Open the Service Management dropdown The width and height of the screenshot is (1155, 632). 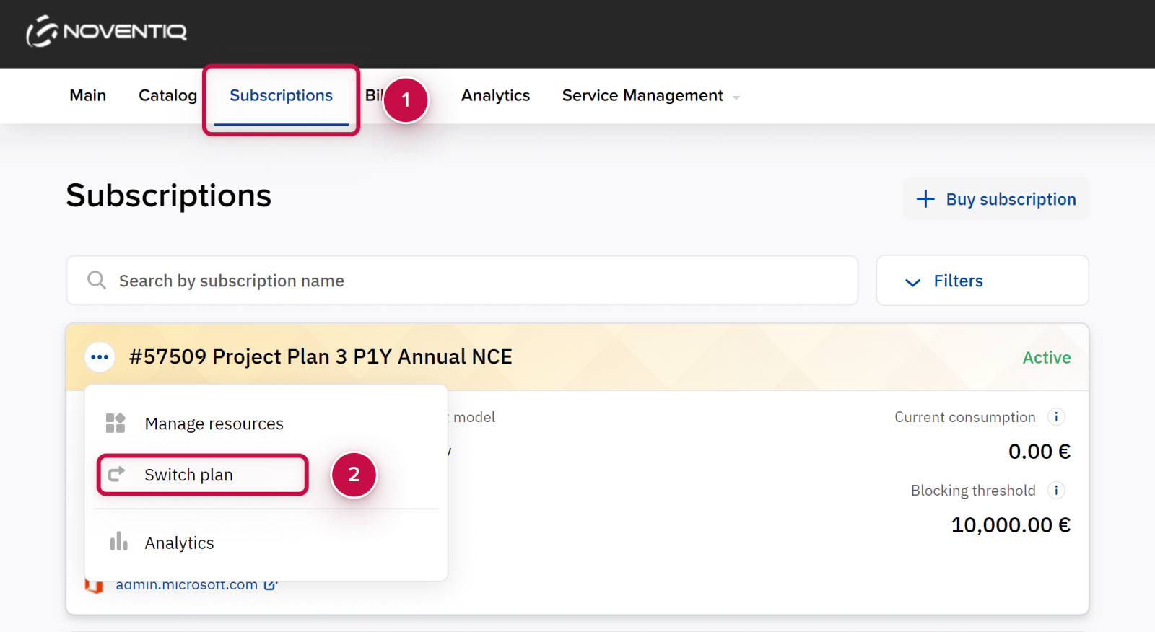click(650, 96)
